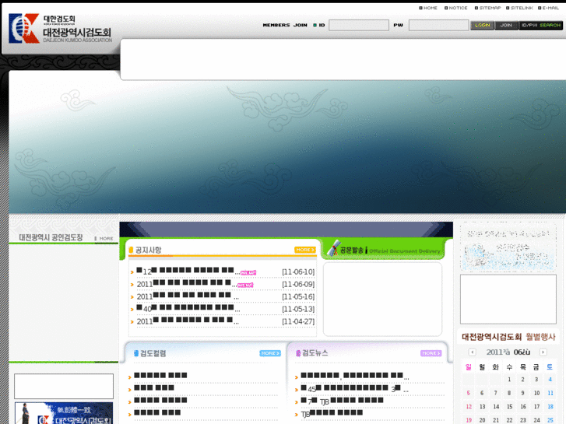
Task: Focus the ID input field
Action: [358, 25]
